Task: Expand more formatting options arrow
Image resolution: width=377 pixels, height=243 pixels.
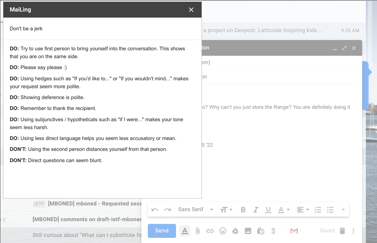Action: 343,210
